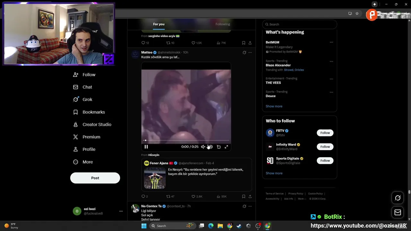This screenshot has height=231, width=411.
Task: Open Microsoft Edge from the taskbar
Action: coord(211,226)
